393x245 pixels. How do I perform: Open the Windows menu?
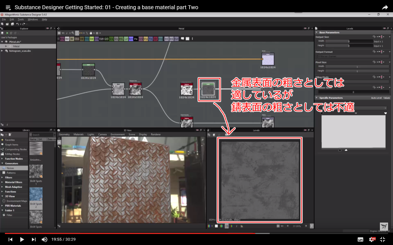[33, 19]
